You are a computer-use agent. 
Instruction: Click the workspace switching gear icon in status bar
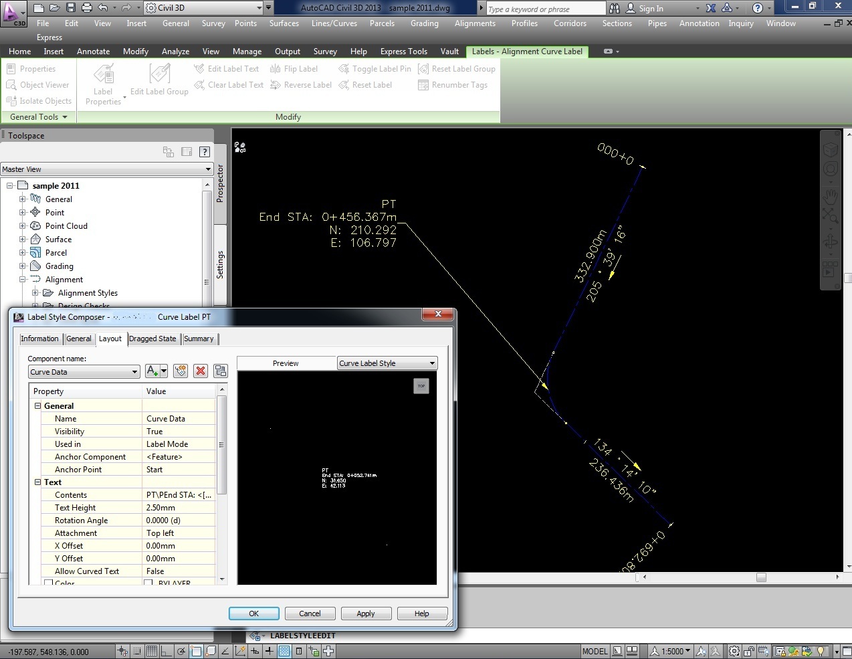[x=735, y=651]
